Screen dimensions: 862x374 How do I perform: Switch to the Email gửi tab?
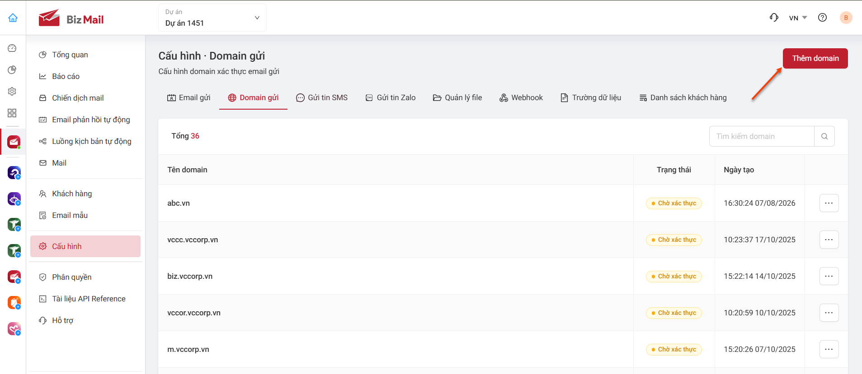coord(188,97)
